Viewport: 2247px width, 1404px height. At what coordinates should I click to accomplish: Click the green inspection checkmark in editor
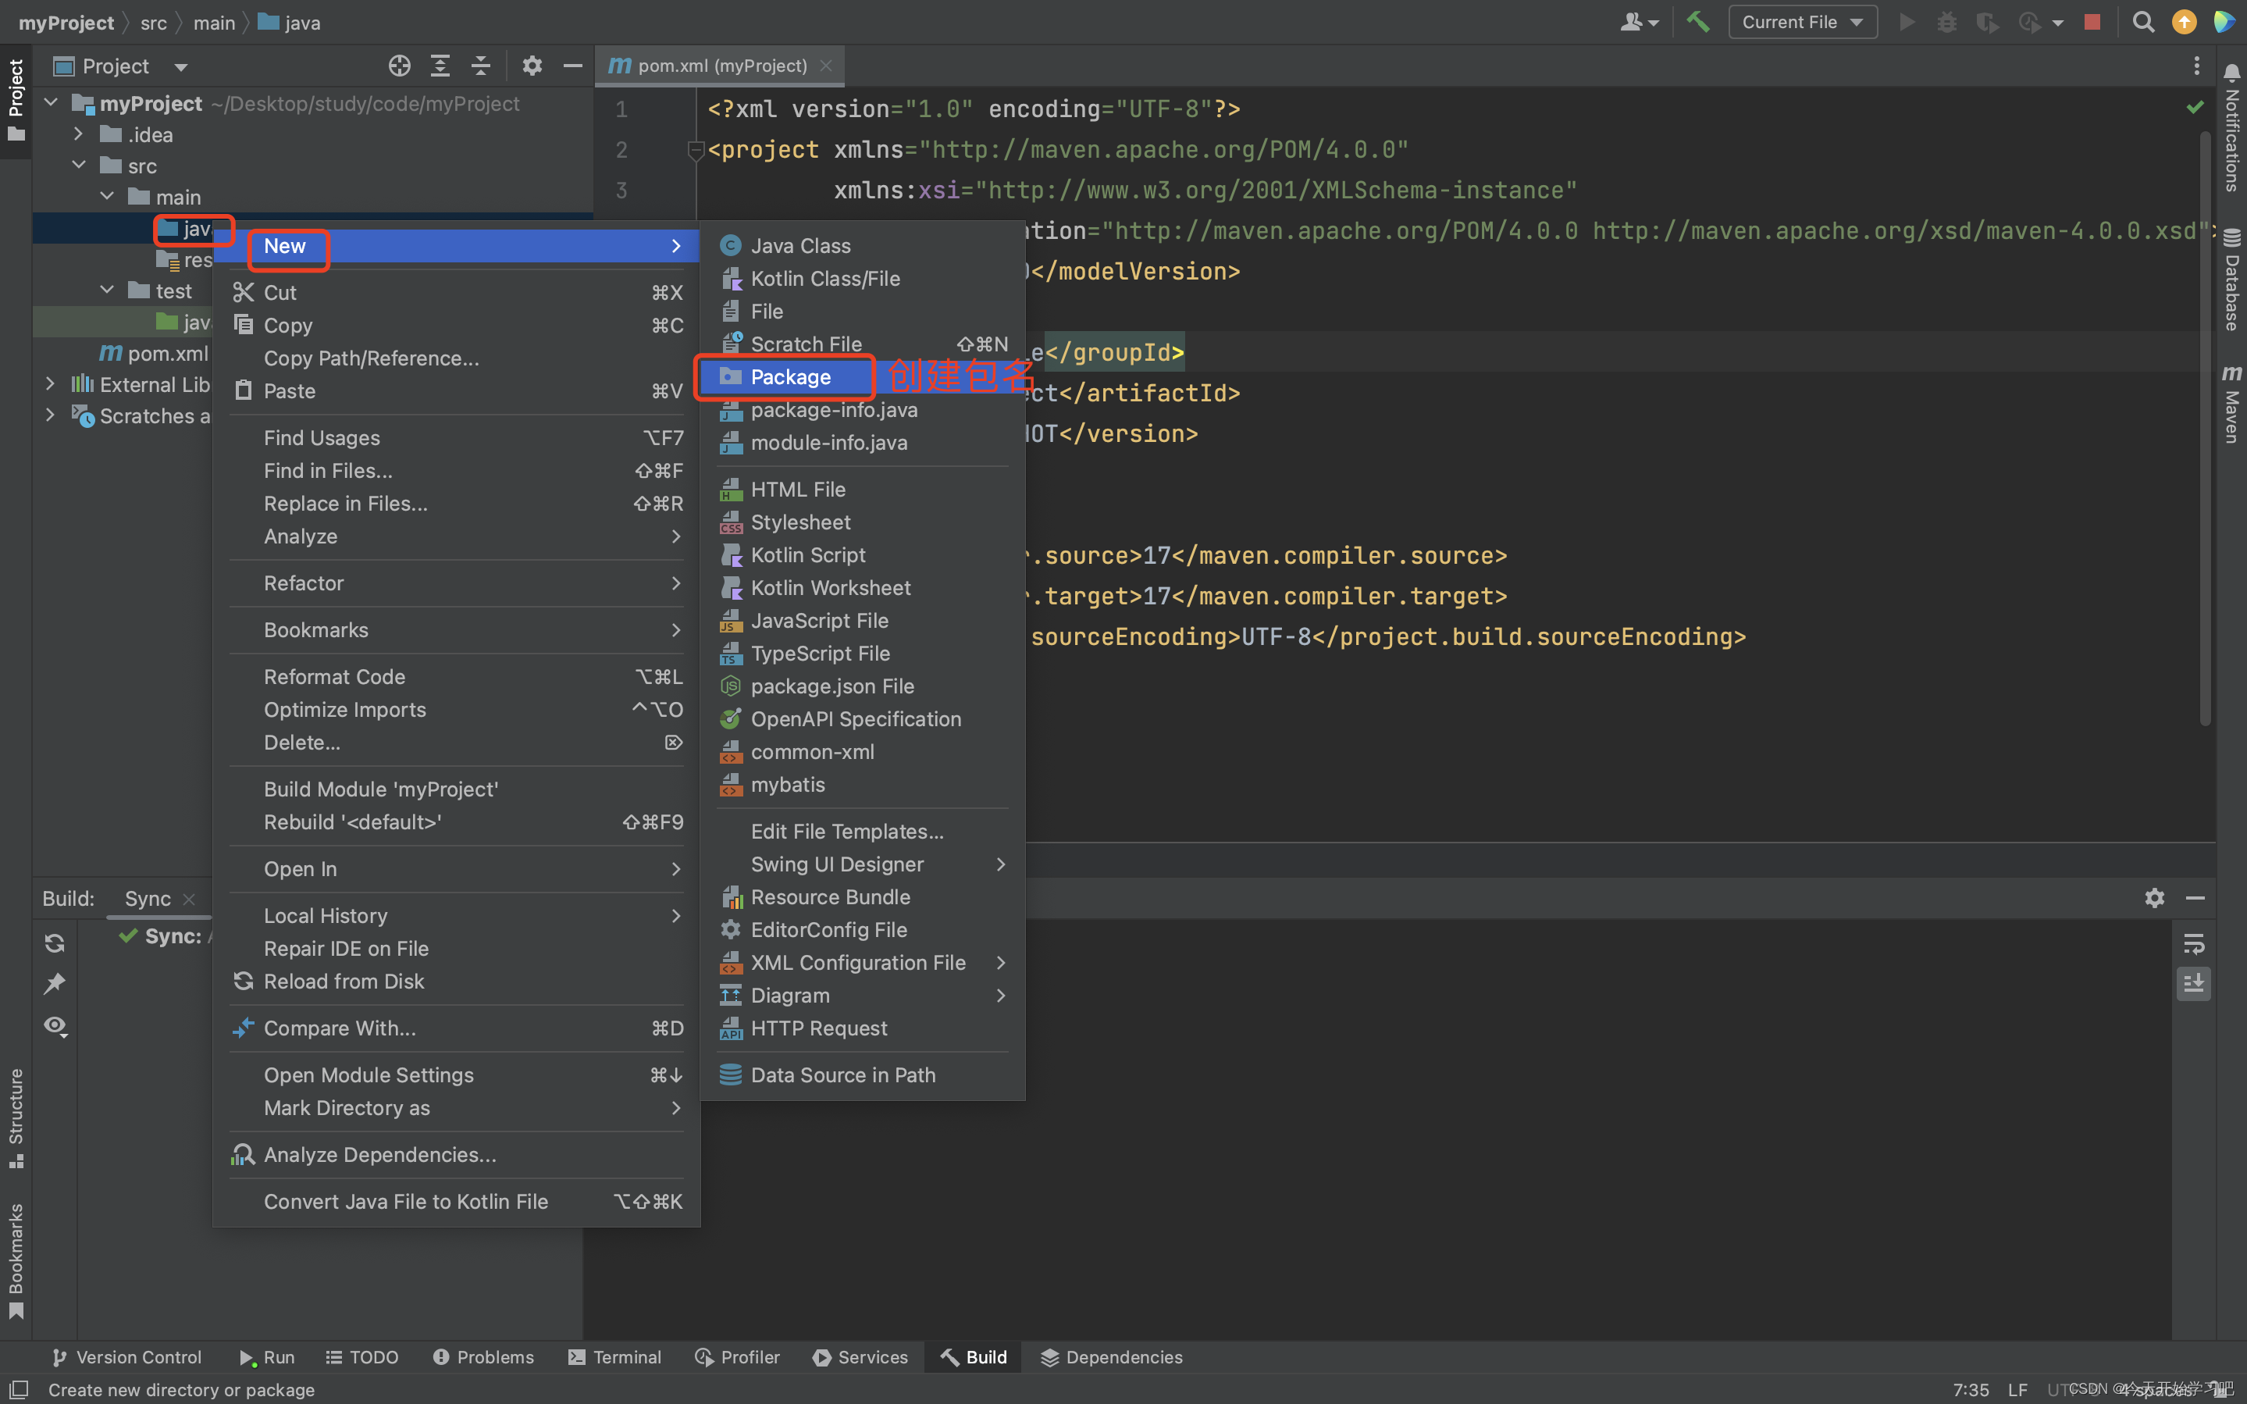(2194, 108)
